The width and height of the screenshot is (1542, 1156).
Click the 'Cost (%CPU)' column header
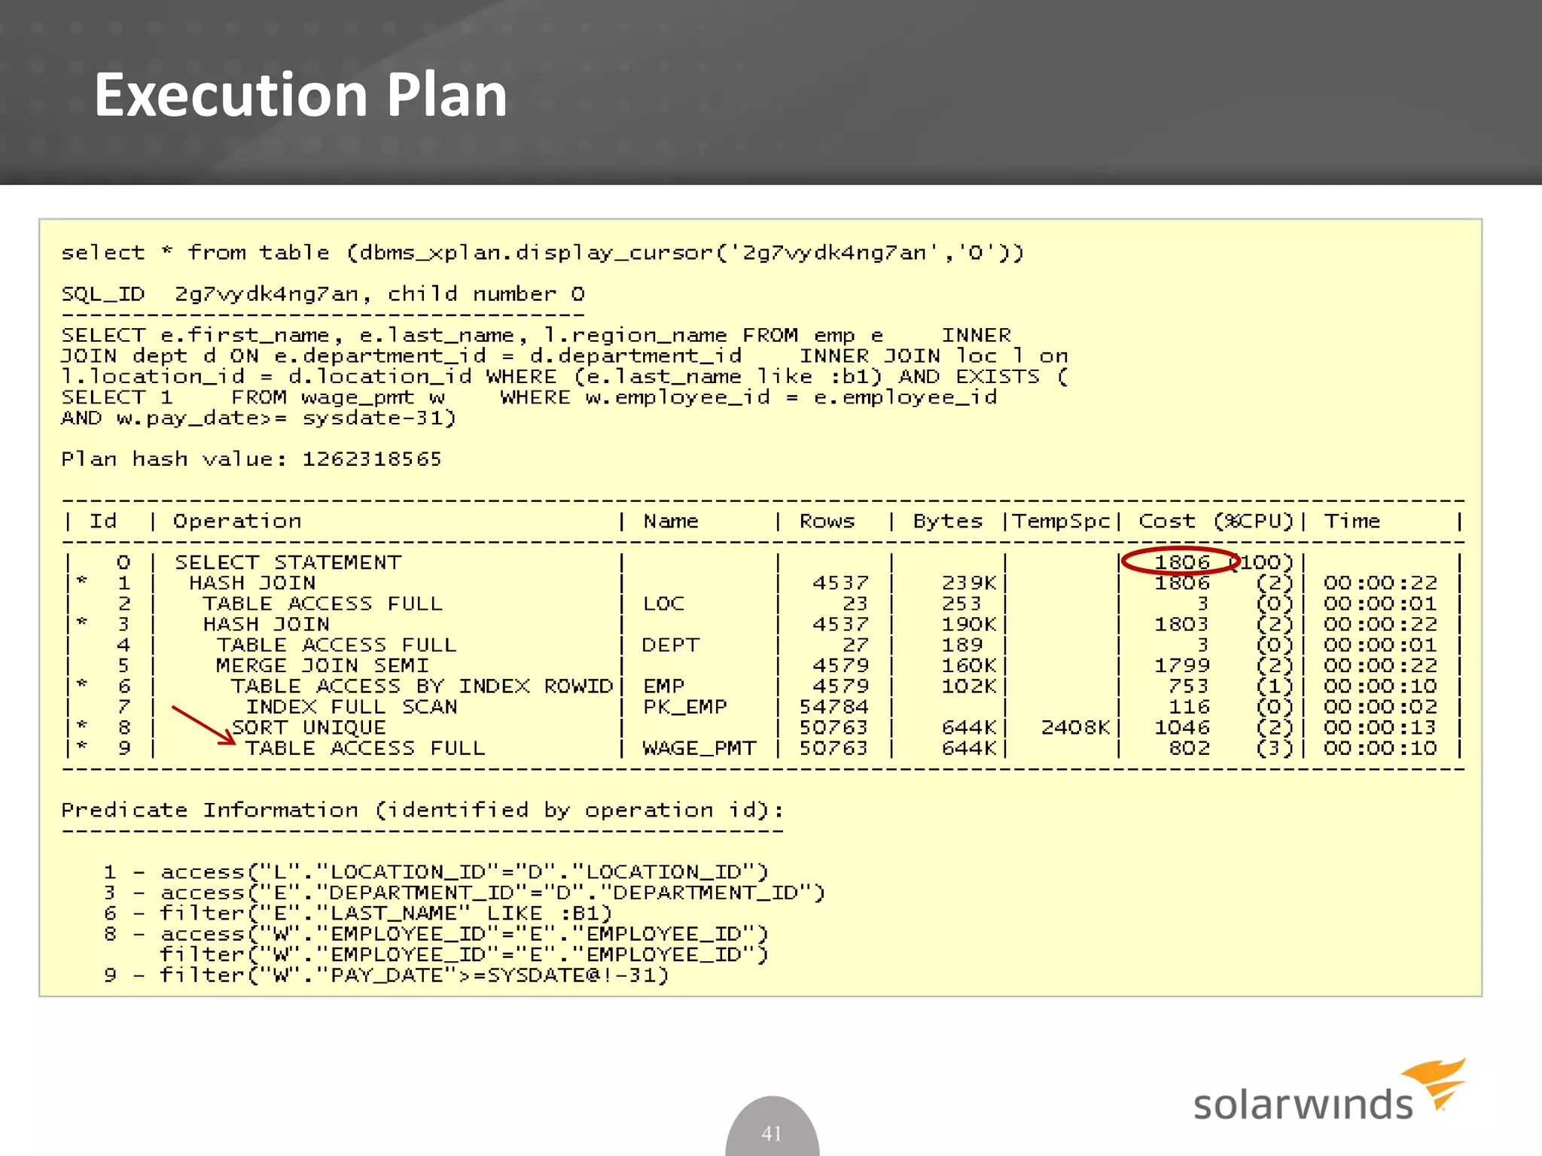coord(1216,521)
